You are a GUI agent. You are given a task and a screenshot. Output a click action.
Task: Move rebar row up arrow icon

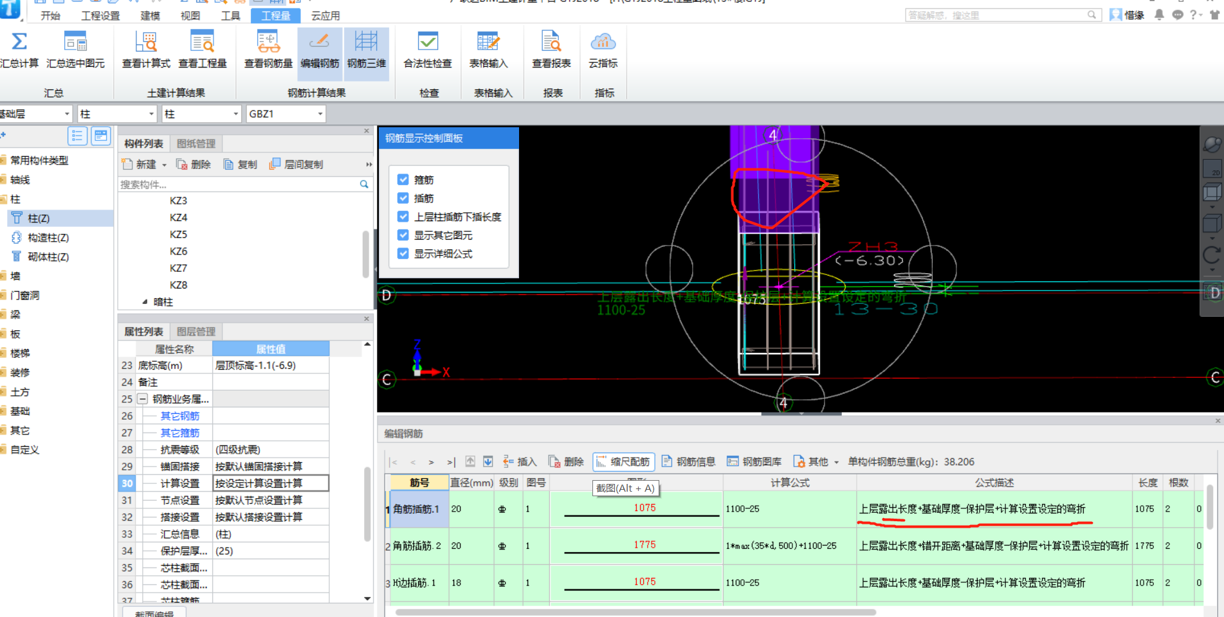click(x=470, y=461)
